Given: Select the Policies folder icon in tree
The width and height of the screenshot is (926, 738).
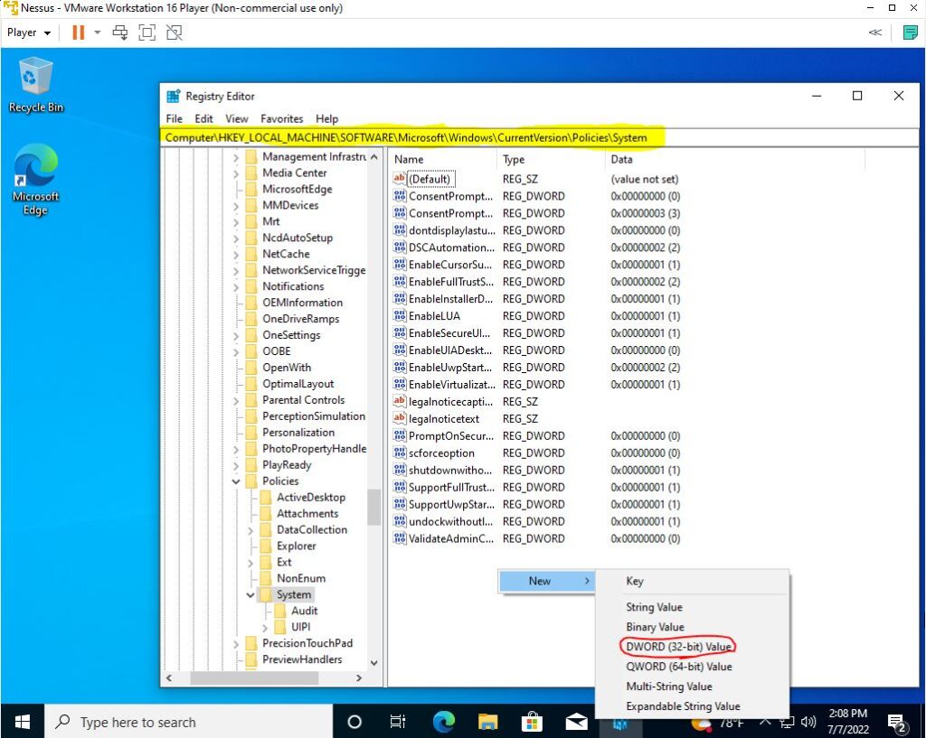Looking at the screenshot, I should pyautogui.click(x=251, y=481).
